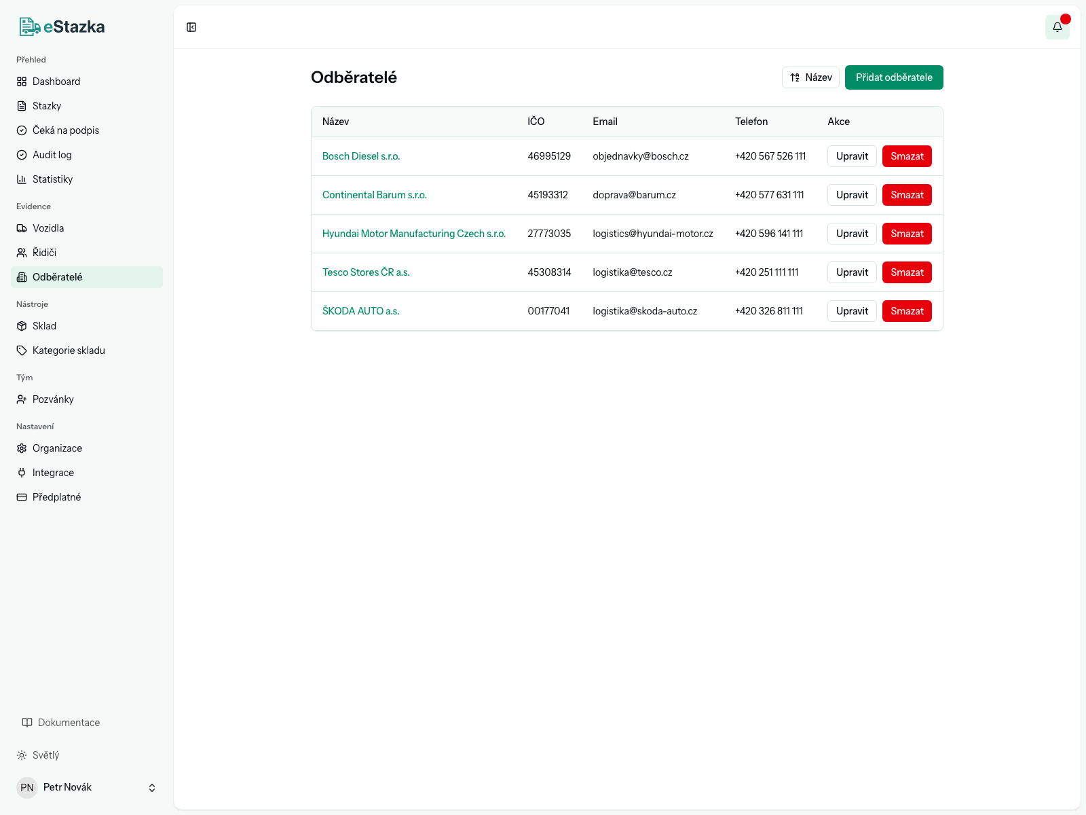Open Continental Barum s.r.o. link

(x=375, y=195)
